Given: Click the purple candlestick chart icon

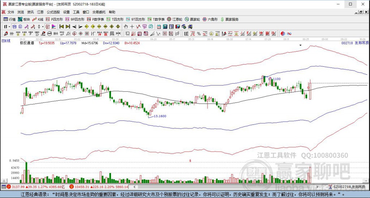Looking at the screenshot, I should [x=26, y=27].
